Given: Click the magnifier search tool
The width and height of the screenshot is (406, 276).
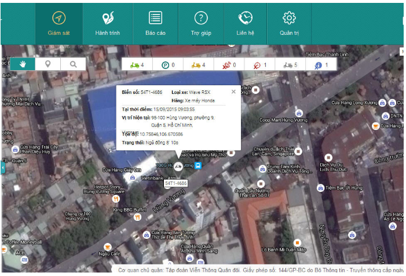Looking at the screenshot, I should point(73,64).
